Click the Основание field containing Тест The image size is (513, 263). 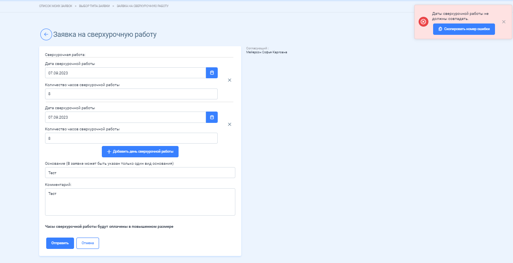(x=140, y=173)
